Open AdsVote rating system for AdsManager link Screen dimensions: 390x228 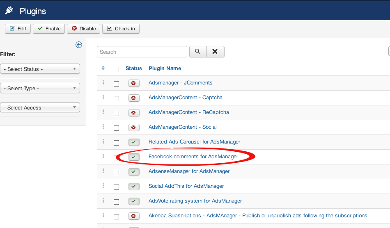pos(195,201)
